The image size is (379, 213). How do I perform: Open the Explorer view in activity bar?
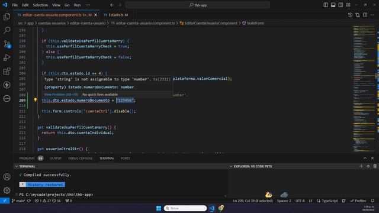point(7,17)
